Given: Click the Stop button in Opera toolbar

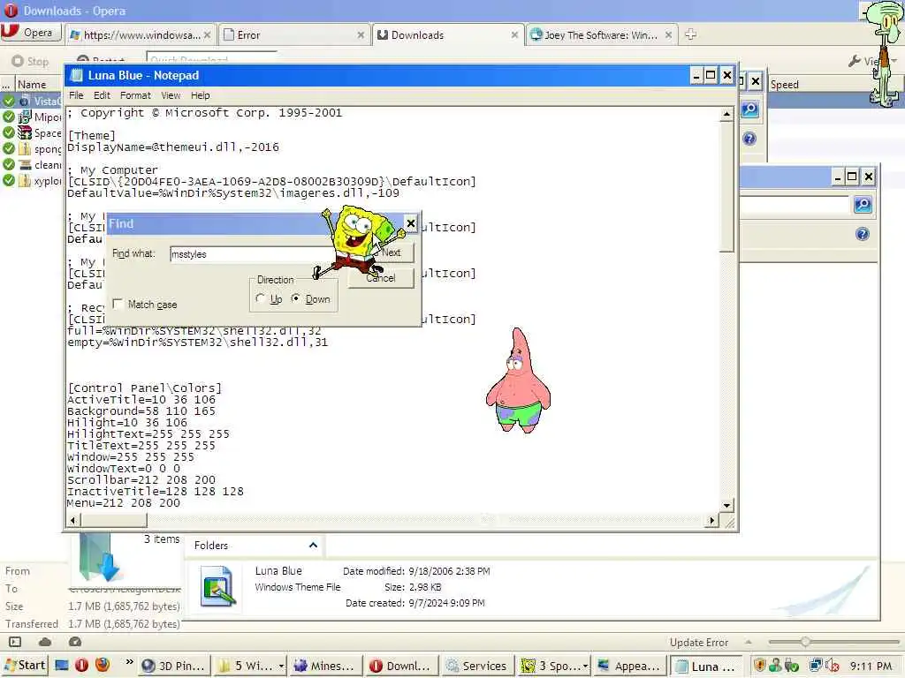Looking at the screenshot, I should click(x=31, y=61).
